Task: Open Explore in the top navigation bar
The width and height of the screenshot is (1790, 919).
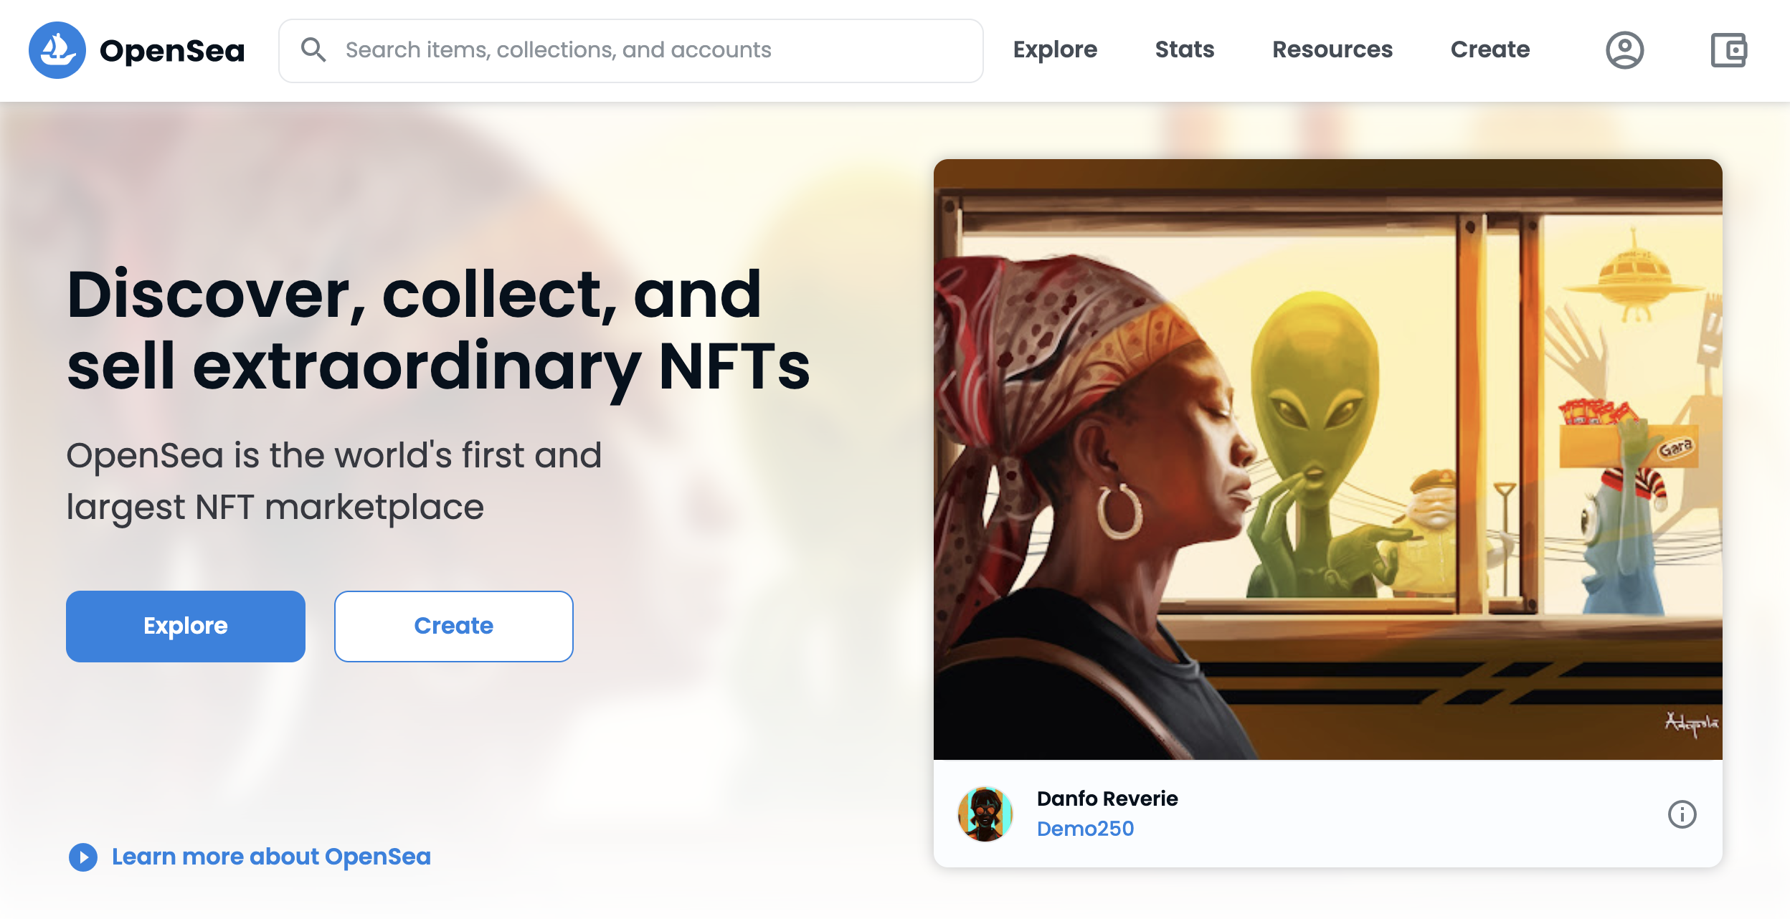Action: pos(1055,49)
